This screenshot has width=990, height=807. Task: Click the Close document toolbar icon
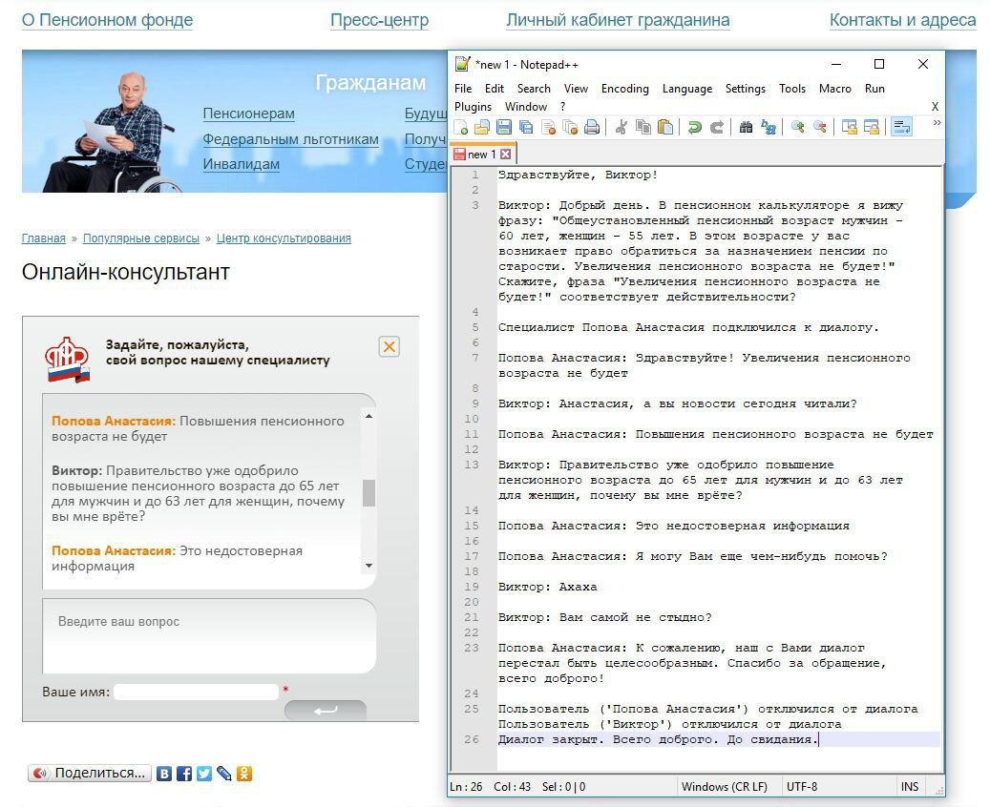tap(548, 128)
